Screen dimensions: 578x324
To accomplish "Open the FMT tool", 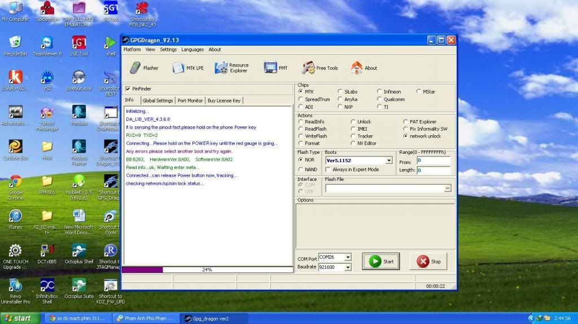I will click(275, 68).
